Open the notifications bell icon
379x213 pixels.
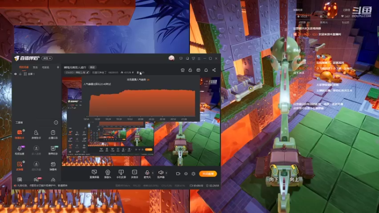coord(206,70)
